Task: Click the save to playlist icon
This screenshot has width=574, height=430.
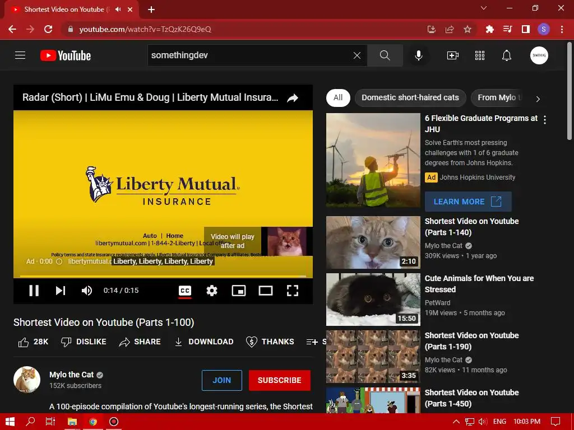Action: pyautogui.click(x=312, y=342)
